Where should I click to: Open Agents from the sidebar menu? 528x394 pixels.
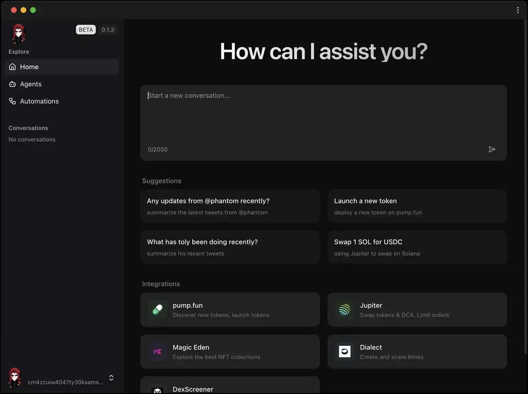[30, 84]
